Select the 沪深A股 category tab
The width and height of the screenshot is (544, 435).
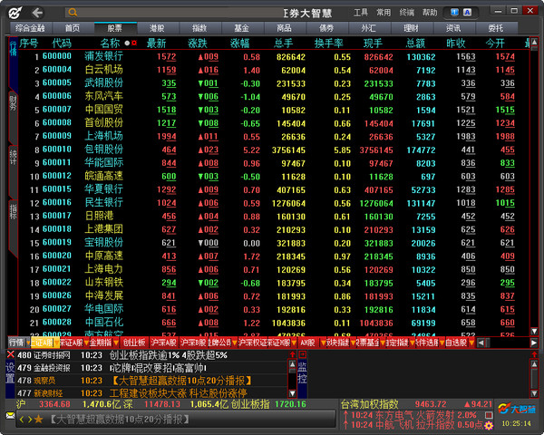coord(163,343)
